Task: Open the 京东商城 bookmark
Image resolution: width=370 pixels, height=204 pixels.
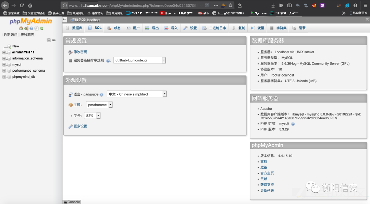Action: click(x=12, y=13)
